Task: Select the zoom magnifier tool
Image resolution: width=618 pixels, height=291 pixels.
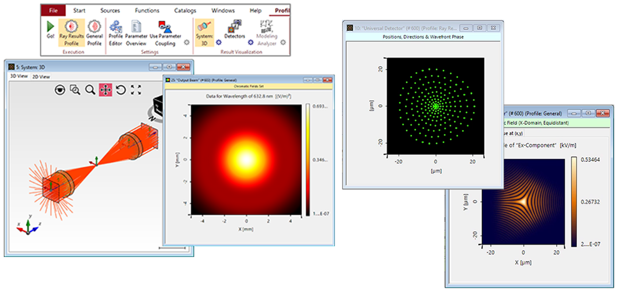Action: tap(90, 90)
